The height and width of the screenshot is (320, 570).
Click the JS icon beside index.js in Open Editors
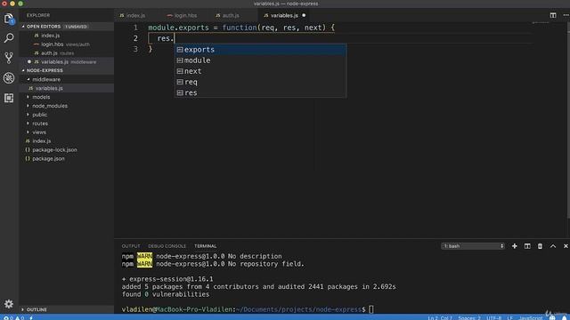tap(37, 36)
